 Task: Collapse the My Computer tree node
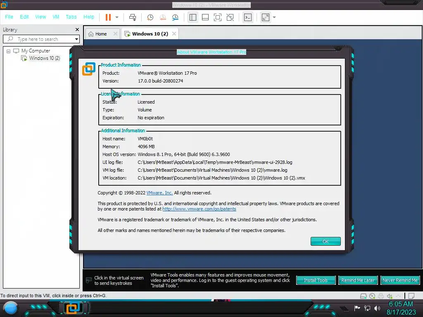coord(8,51)
